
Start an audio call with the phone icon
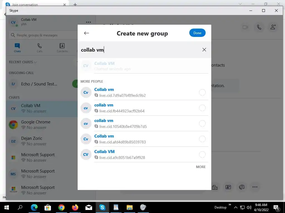pyautogui.click(x=259, y=27)
